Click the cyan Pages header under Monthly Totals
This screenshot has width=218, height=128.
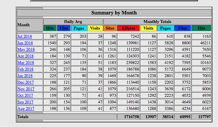(x=165, y=28)
